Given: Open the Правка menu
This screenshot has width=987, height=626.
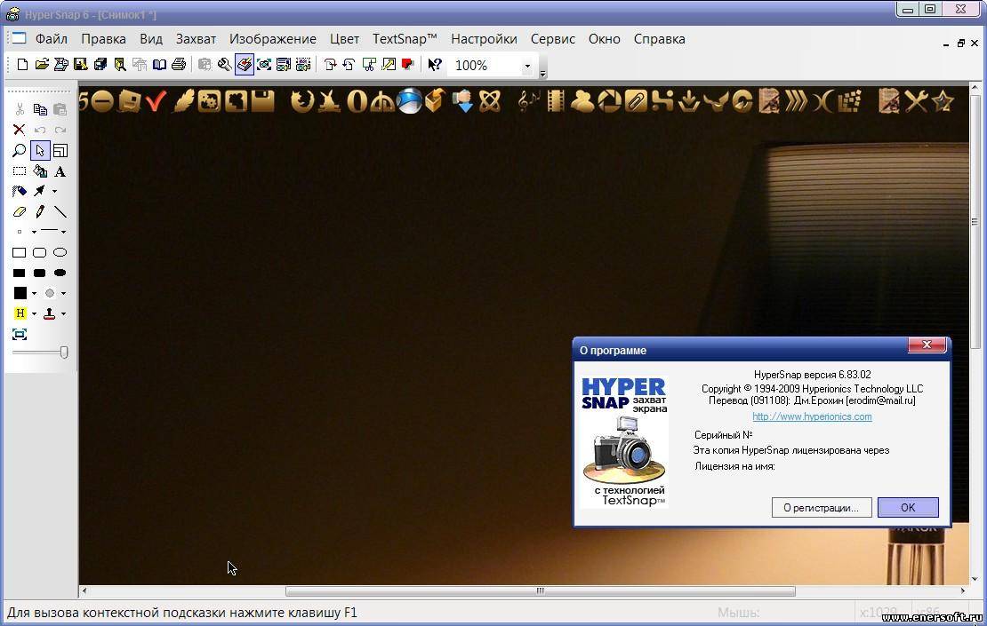Looking at the screenshot, I should [103, 39].
